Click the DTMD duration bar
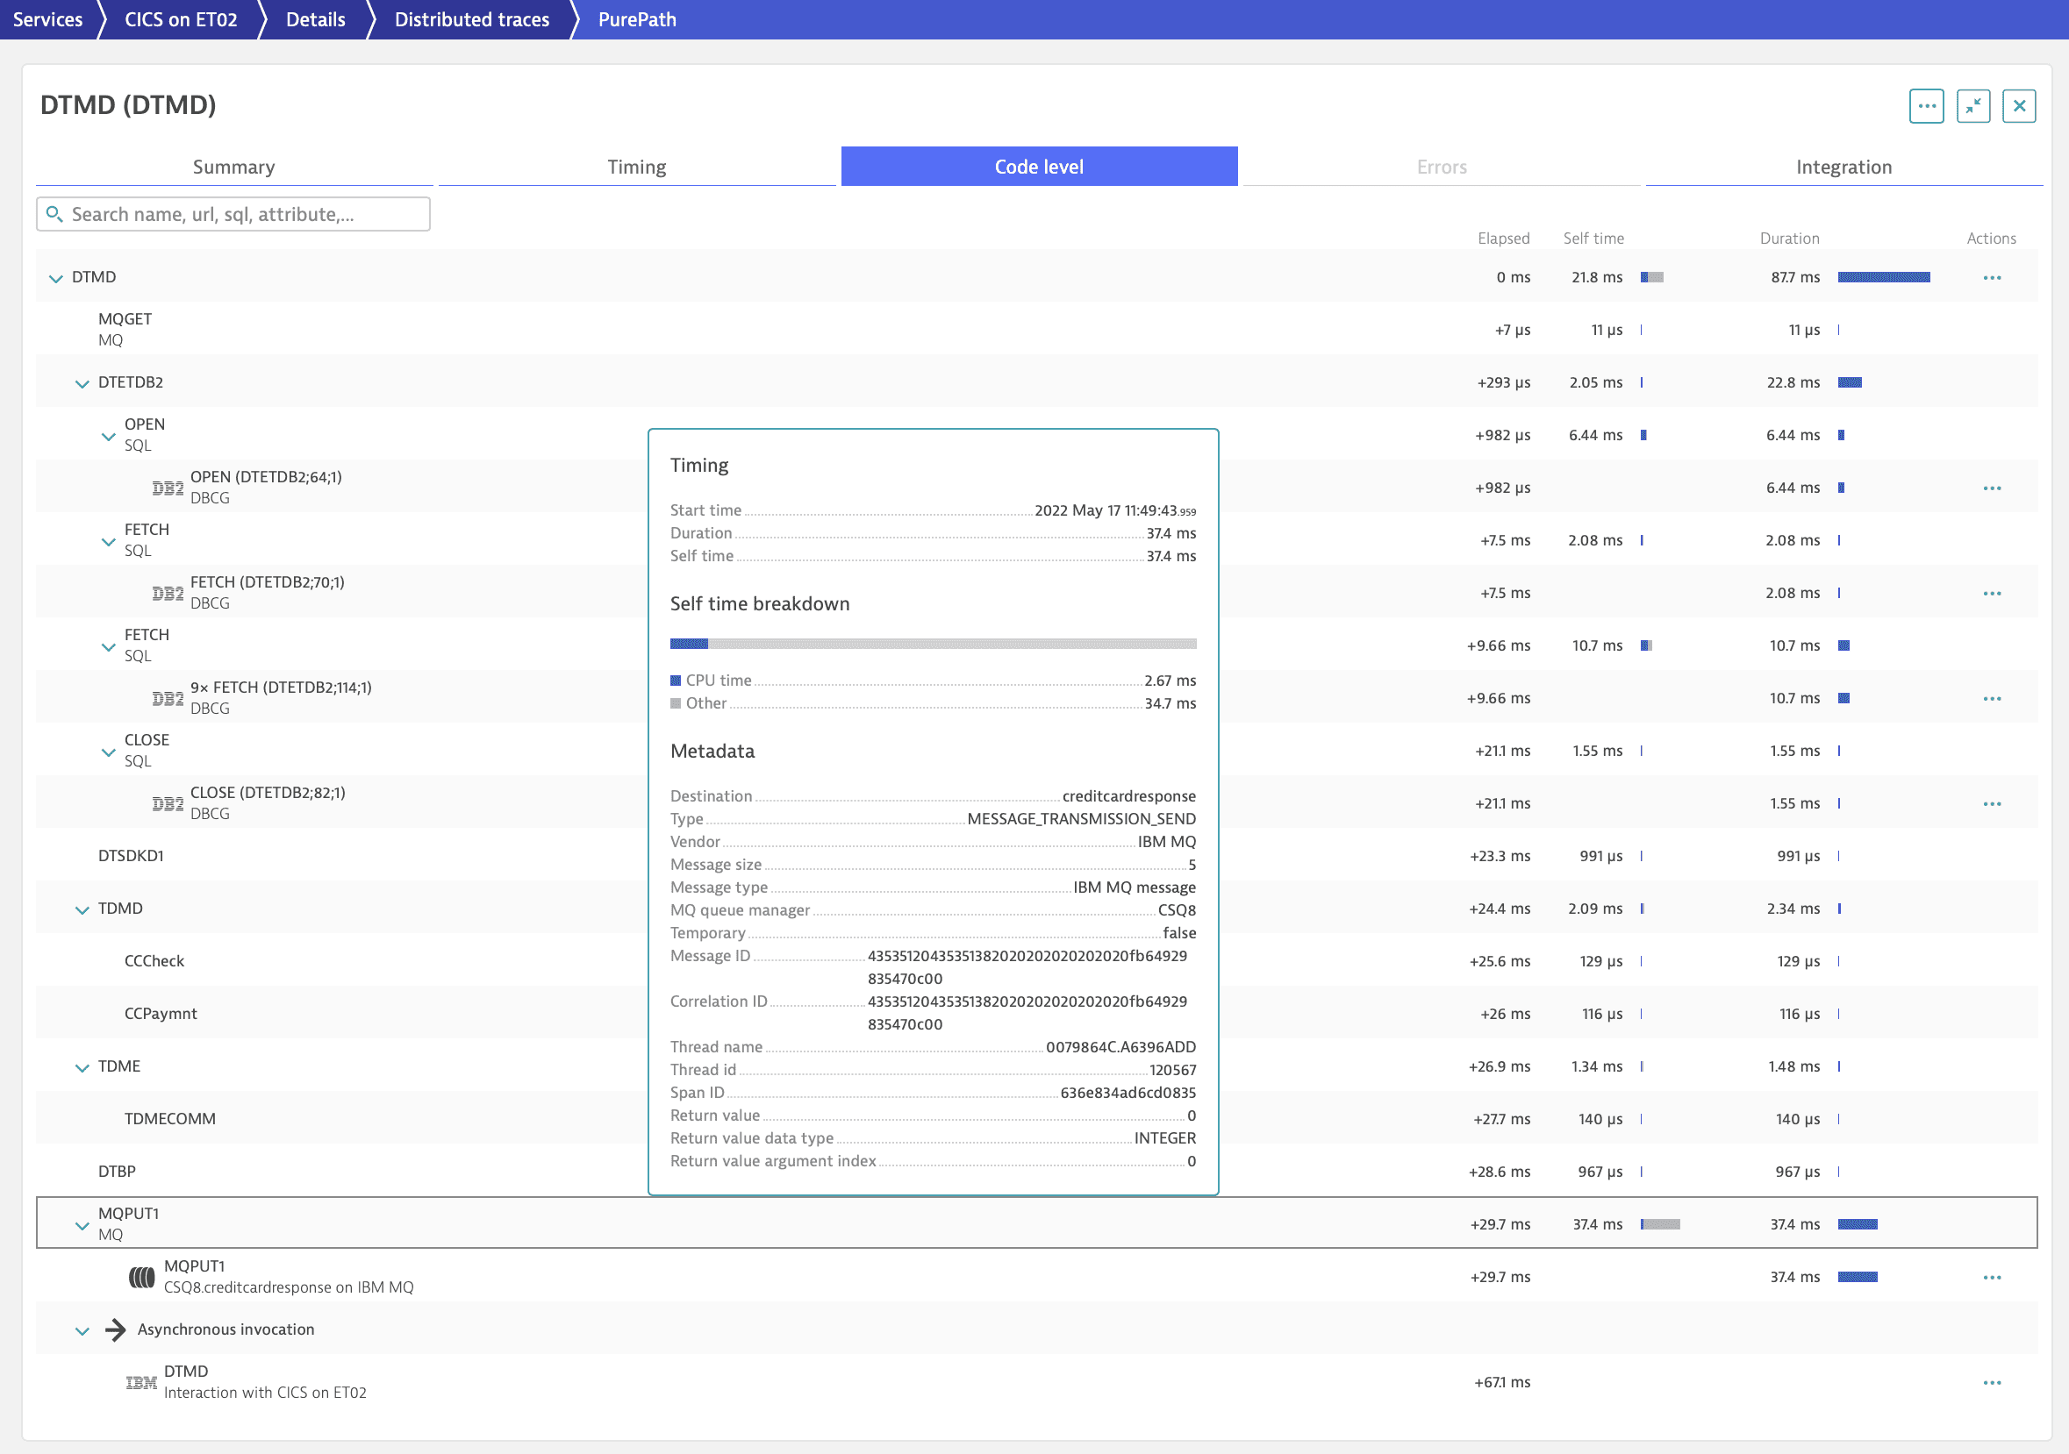 [x=1883, y=277]
